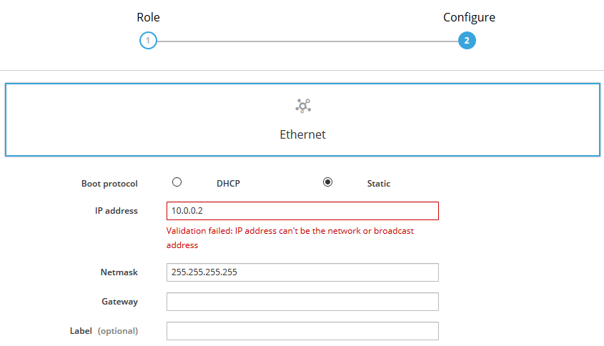The height and width of the screenshot is (346, 604).
Task: Click into the Netmask input field
Action: (x=302, y=272)
